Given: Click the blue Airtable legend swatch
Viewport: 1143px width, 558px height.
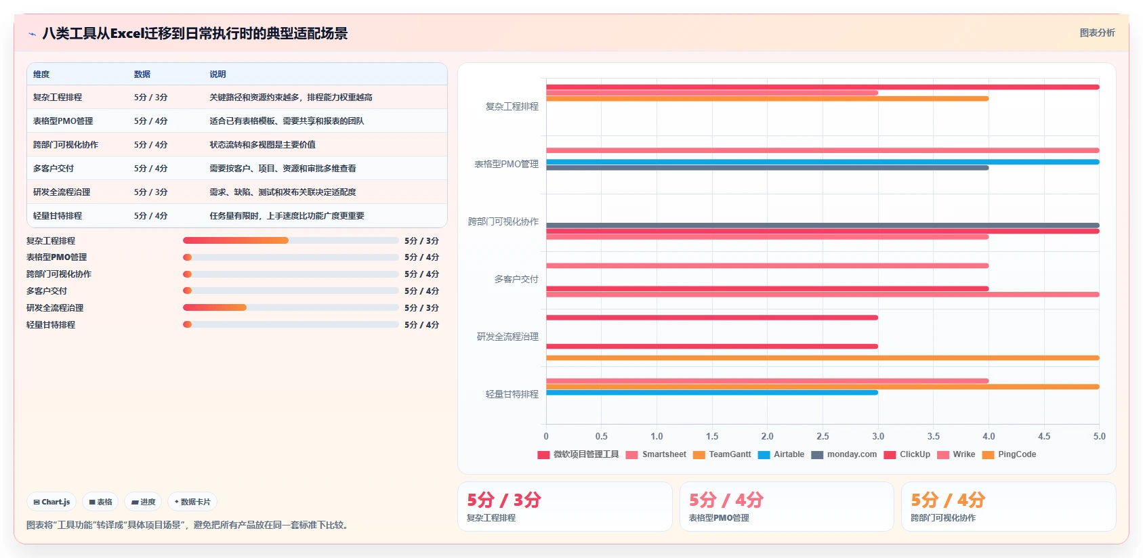Looking at the screenshot, I should 764,455.
